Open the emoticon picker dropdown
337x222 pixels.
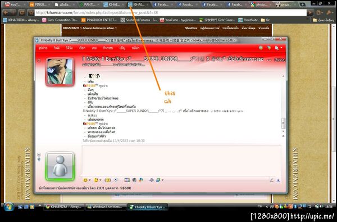point(87,180)
